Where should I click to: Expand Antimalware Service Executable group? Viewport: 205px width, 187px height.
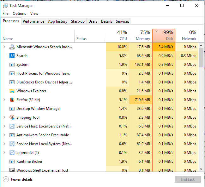(x=4, y=135)
